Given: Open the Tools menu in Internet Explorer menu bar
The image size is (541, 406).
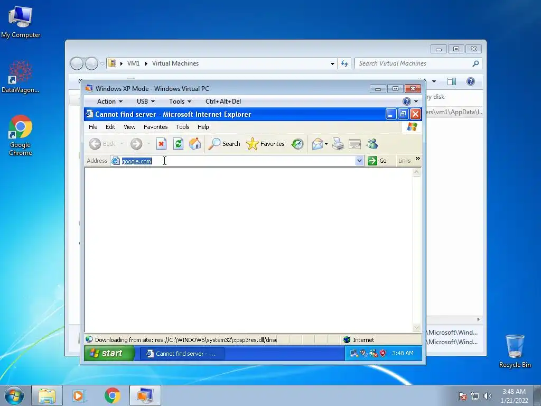Looking at the screenshot, I should tap(182, 127).
